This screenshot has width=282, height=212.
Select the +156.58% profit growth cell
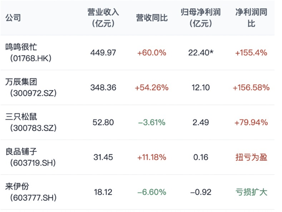tap(251, 87)
